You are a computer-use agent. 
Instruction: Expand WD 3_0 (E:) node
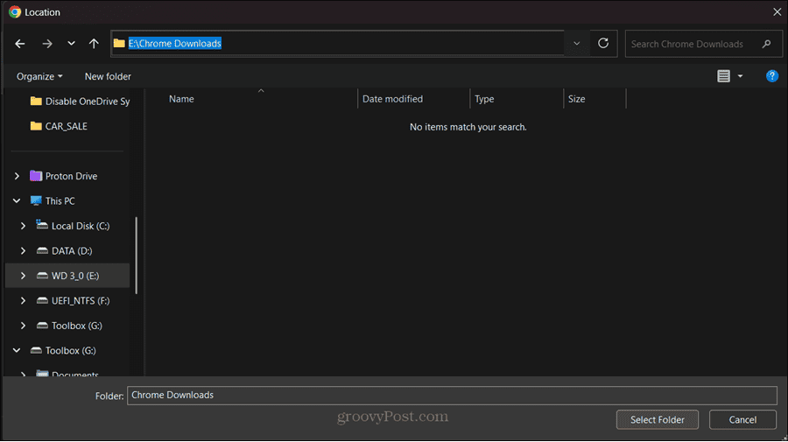23,276
